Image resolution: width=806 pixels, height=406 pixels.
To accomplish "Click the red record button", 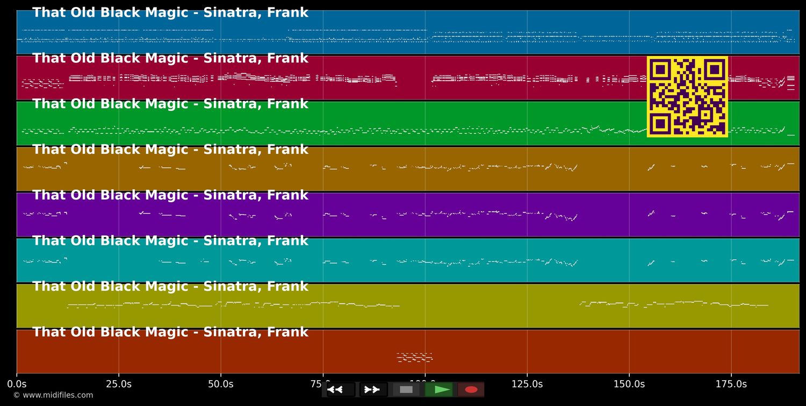I will tap(471, 389).
